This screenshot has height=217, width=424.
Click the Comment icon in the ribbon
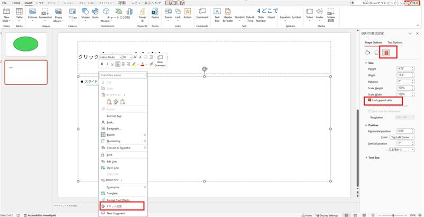[x=202, y=11]
